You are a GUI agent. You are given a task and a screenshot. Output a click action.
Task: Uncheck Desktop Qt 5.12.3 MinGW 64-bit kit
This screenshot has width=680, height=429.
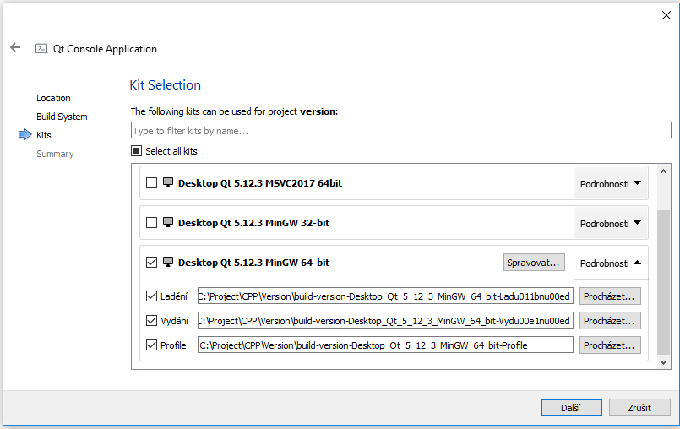tap(152, 263)
